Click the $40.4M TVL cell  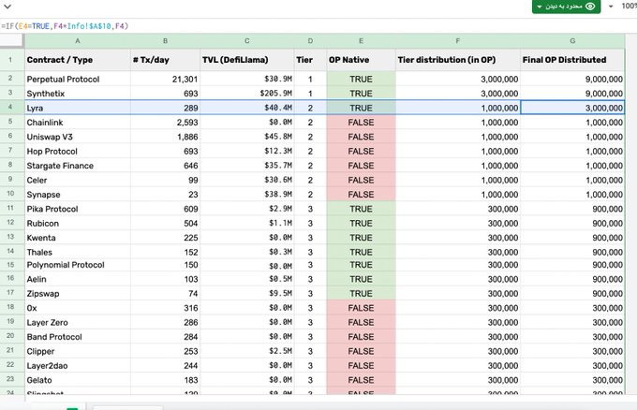click(x=247, y=108)
